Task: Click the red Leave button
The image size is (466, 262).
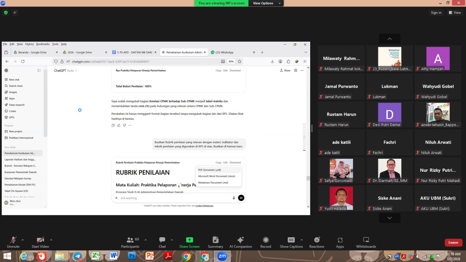Action: [x=453, y=242]
